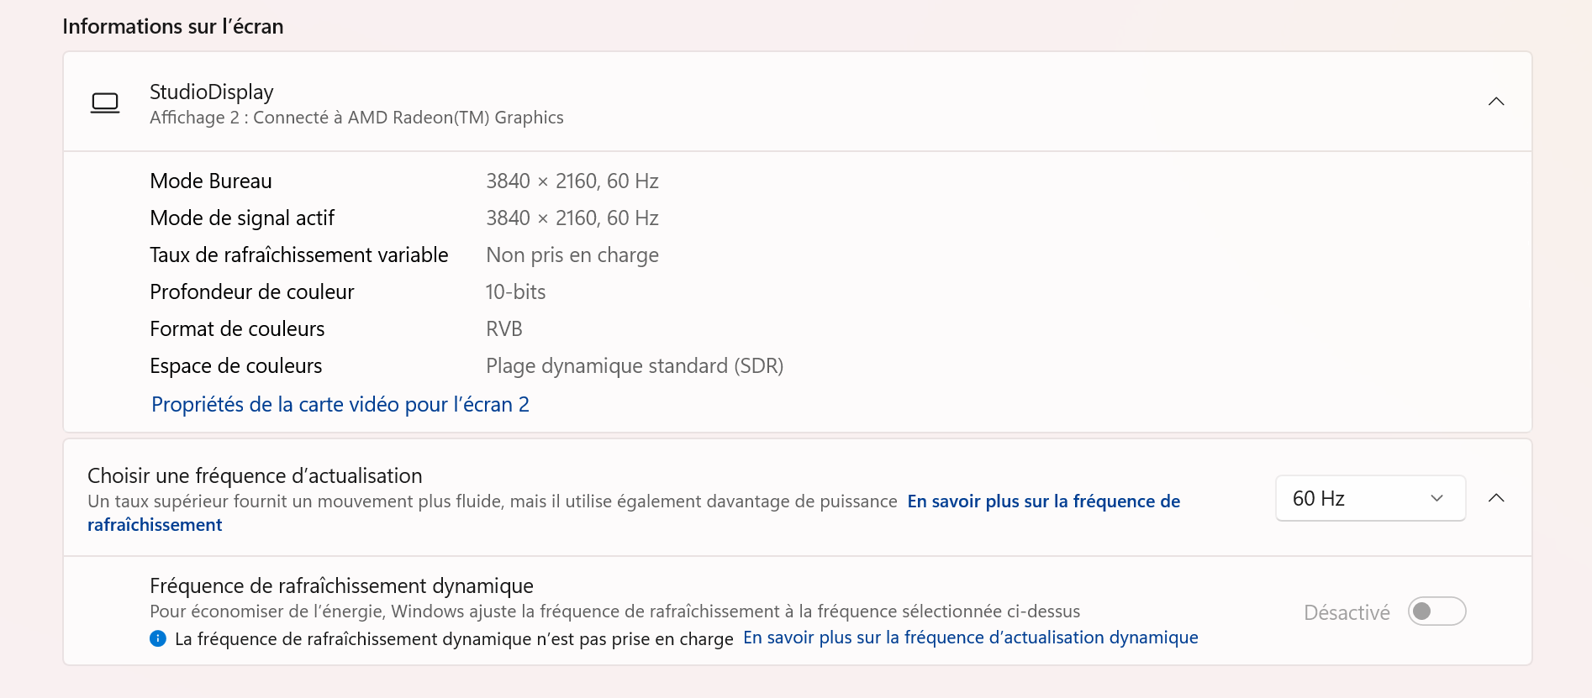Click the Profondeur de couleur 10-bits value
1592x698 pixels.
(516, 291)
